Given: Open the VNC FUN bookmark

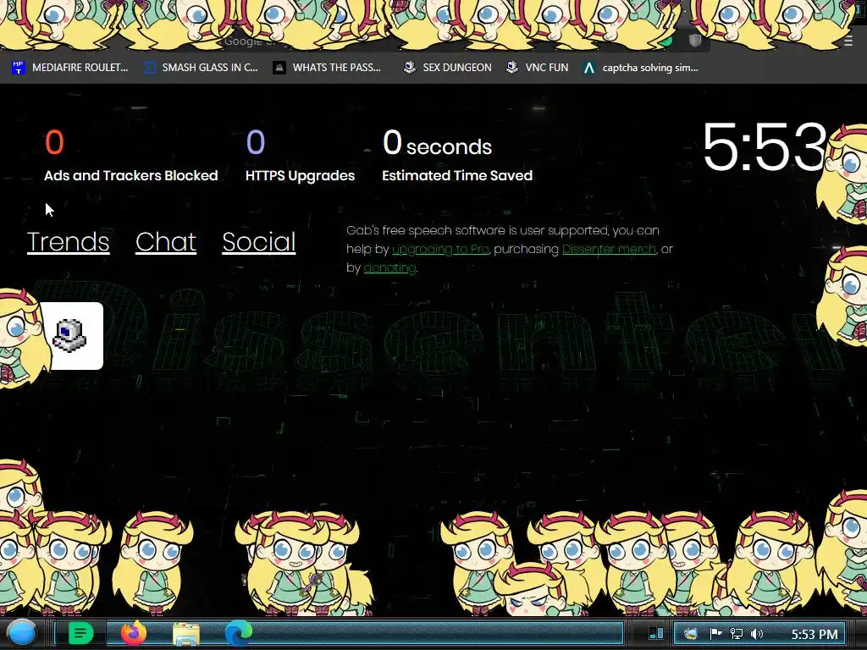Looking at the screenshot, I should pos(538,68).
